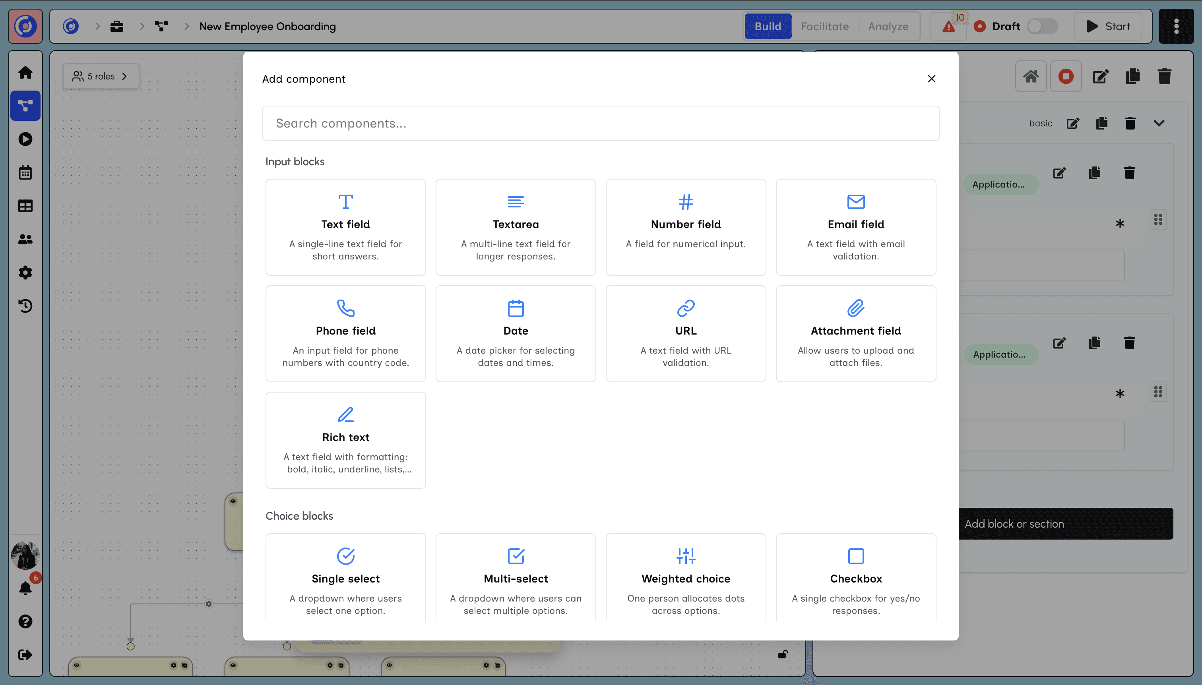The image size is (1202, 685).
Task: Collapse the basic section chevron
Action: click(1159, 123)
